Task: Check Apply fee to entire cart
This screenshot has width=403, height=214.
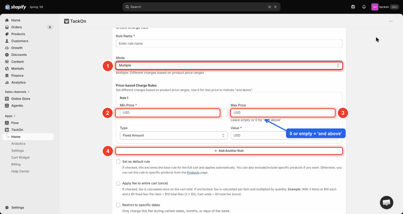Action: pos(118,183)
